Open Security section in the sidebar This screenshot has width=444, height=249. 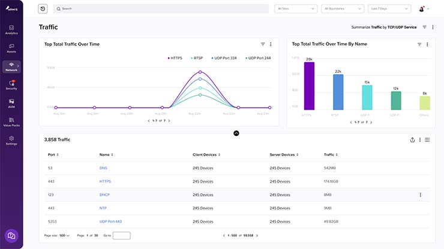coord(11,85)
